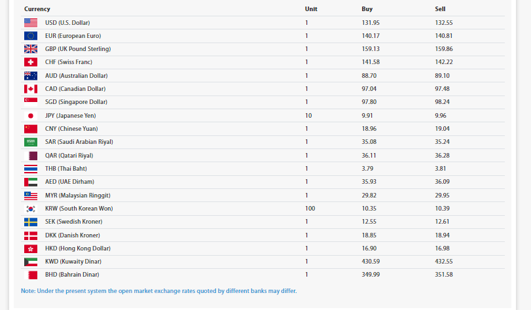Click the BHD sell rate 351.58
The height and width of the screenshot is (310, 531).
click(x=444, y=275)
